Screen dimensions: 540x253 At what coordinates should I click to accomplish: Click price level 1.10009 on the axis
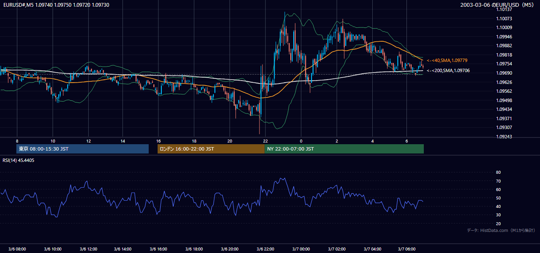505,28
